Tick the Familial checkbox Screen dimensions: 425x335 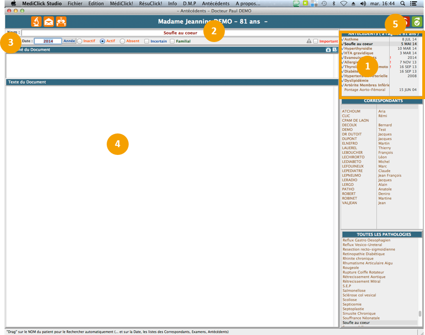click(172, 41)
